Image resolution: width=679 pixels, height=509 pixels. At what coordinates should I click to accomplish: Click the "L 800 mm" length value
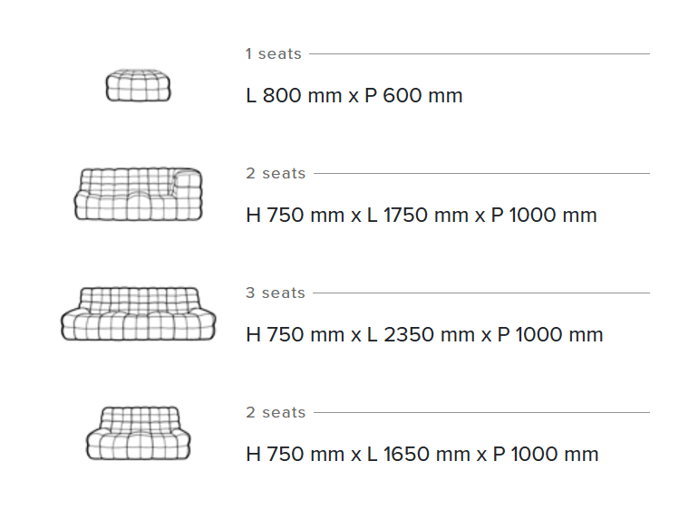tap(294, 96)
